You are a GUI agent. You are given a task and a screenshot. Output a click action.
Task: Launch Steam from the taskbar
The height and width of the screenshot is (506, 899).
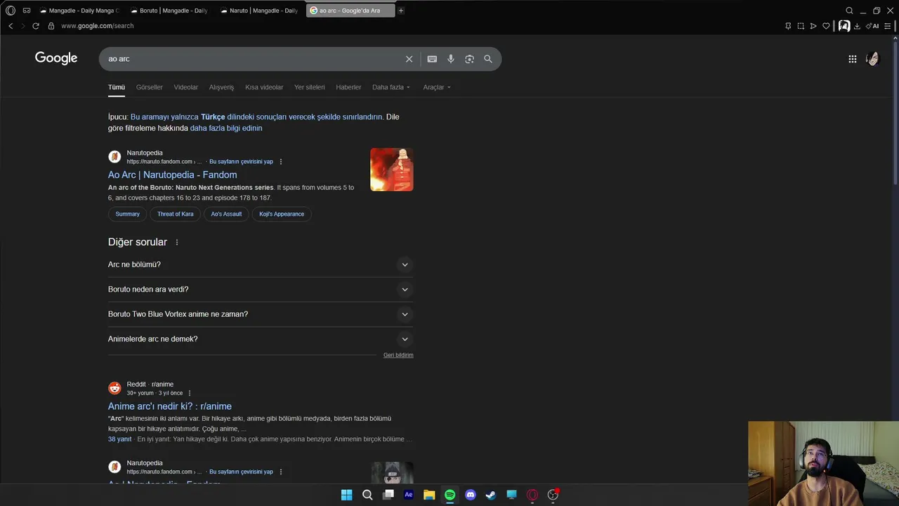click(x=491, y=495)
